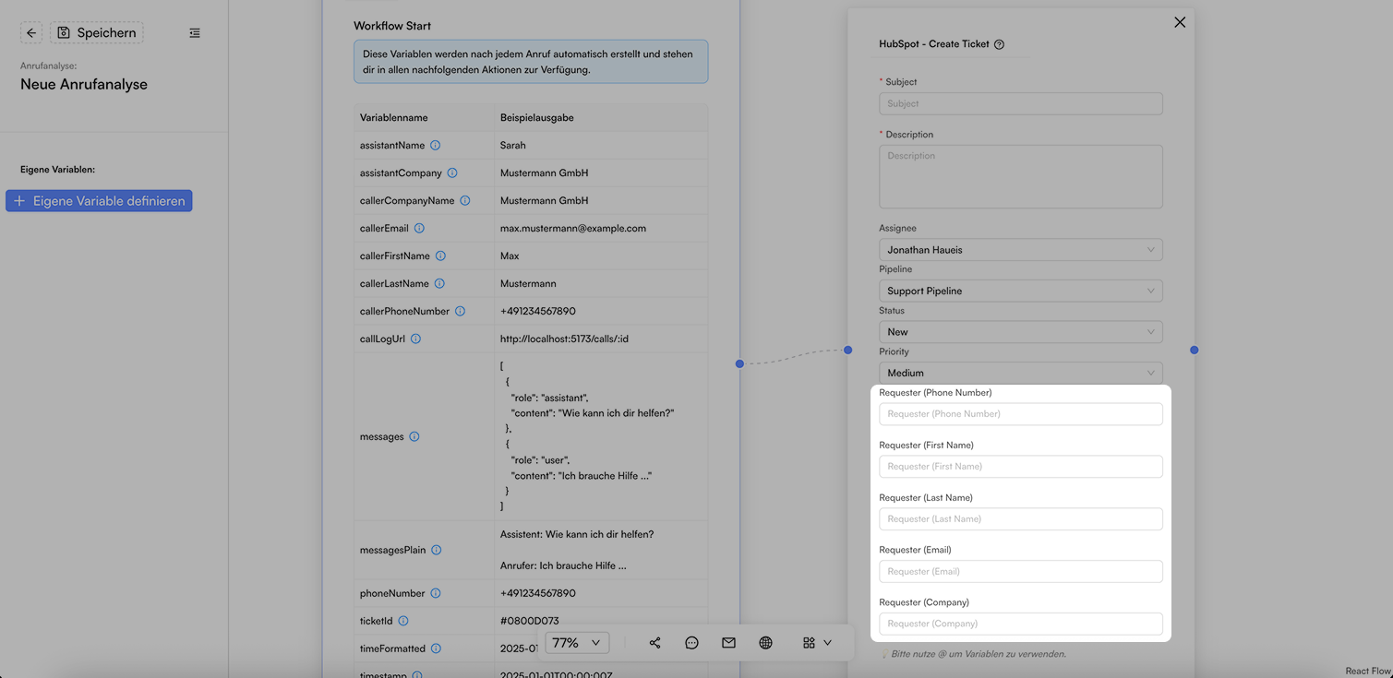The height and width of the screenshot is (678, 1393).
Task: Click the Neue Anrufanalyse title
Action: click(84, 84)
